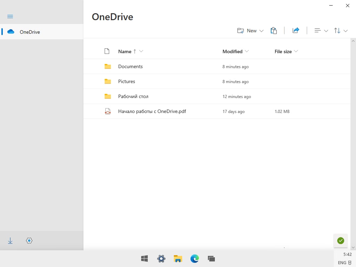This screenshot has height=267, width=356.
Task: Open the File size dropdown chevron
Action: point(296,51)
